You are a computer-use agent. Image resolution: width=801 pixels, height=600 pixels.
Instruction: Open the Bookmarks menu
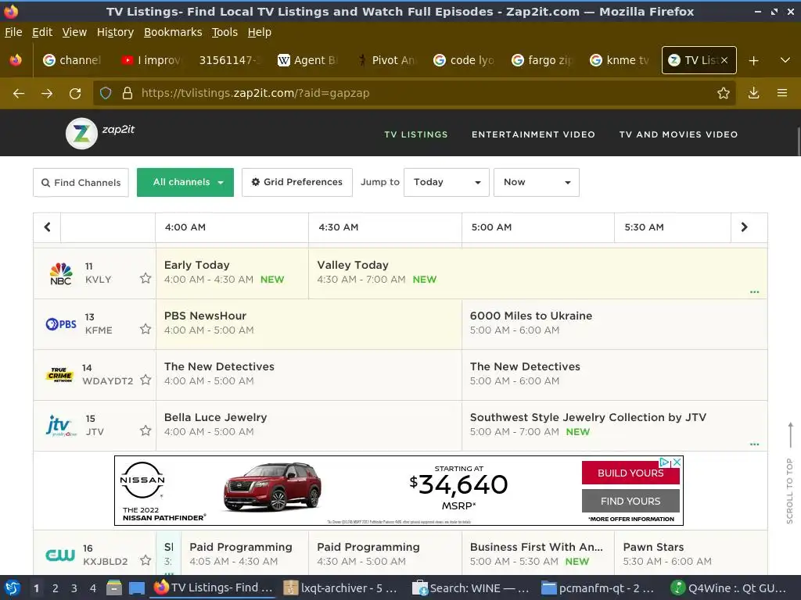(173, 32)
